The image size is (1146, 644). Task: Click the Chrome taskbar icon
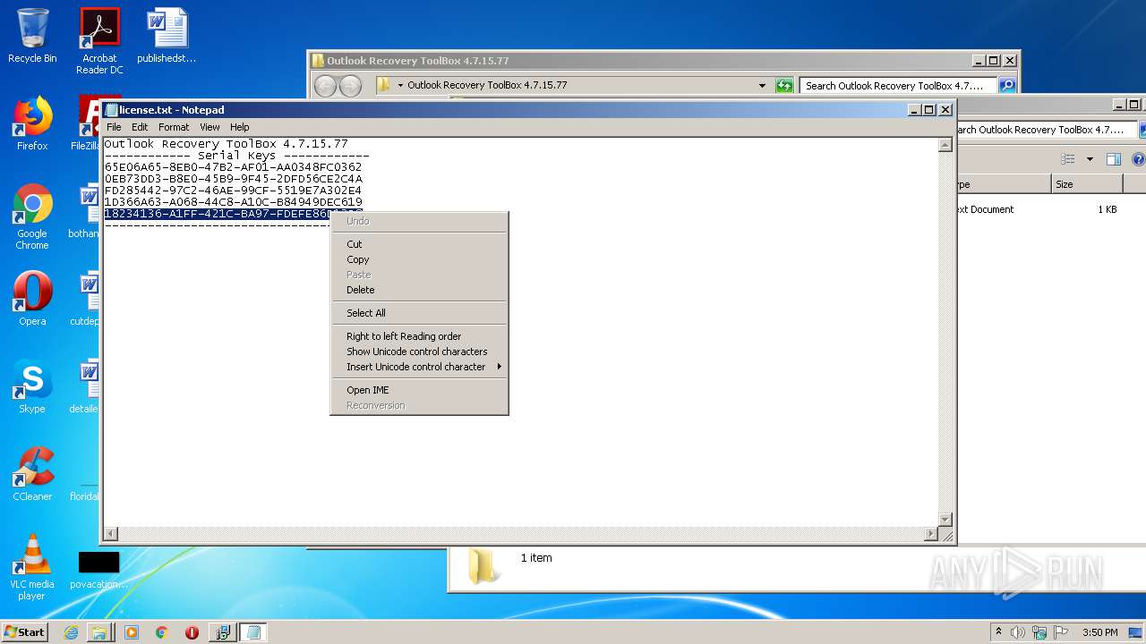pos(161,632)
